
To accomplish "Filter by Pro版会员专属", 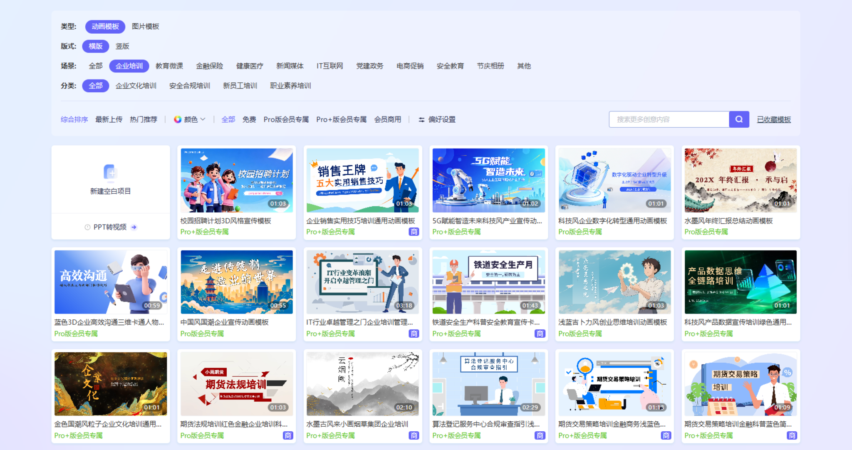I will coord(286,119).
